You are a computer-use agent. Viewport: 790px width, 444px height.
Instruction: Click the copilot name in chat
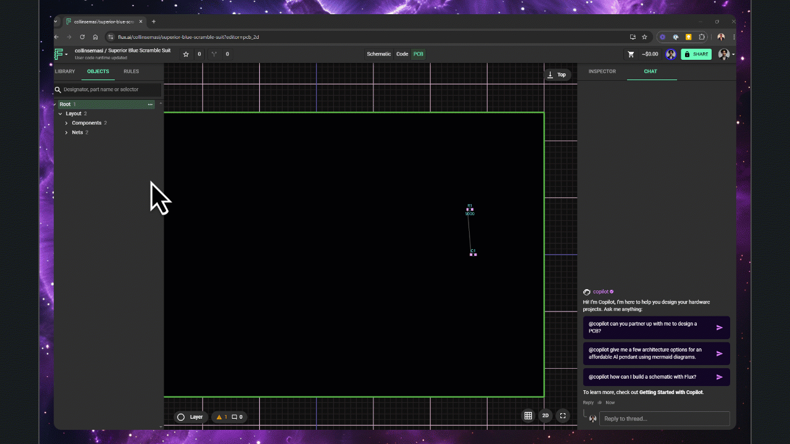(x=601, y=292)
